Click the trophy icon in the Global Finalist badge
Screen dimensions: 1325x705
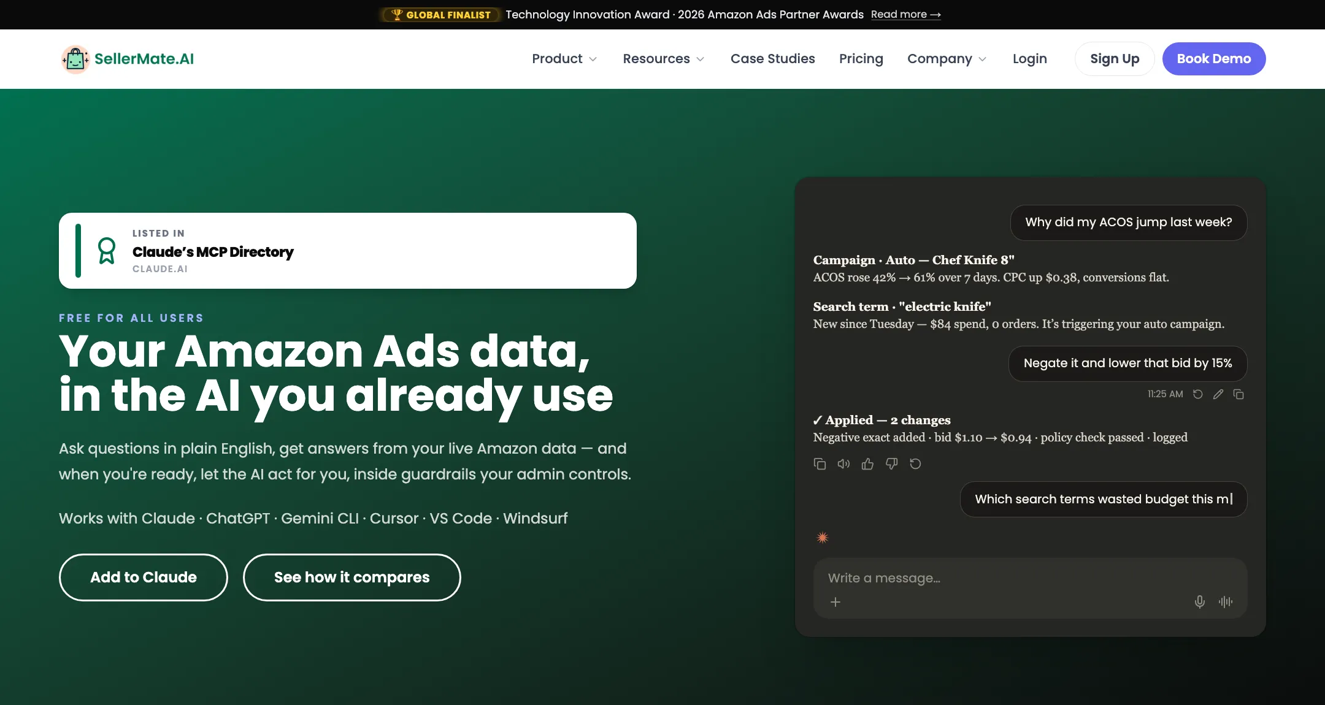[397, 14]
